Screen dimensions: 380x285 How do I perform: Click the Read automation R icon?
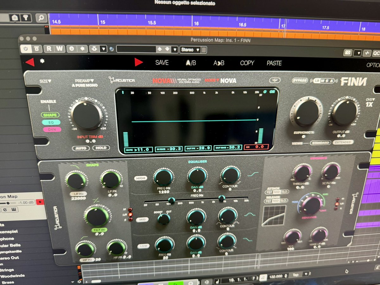pos(49,49)
